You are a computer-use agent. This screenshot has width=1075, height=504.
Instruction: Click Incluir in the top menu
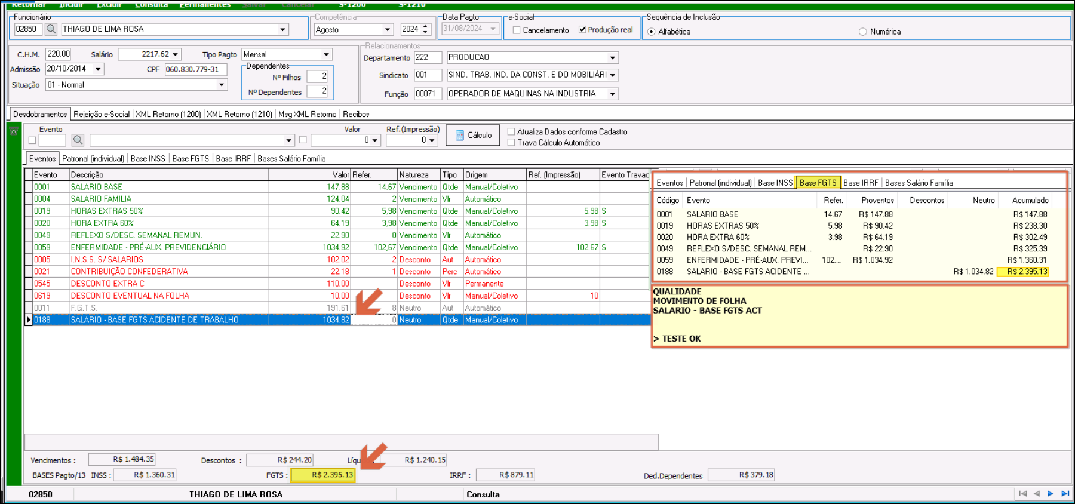coord(72,4)
